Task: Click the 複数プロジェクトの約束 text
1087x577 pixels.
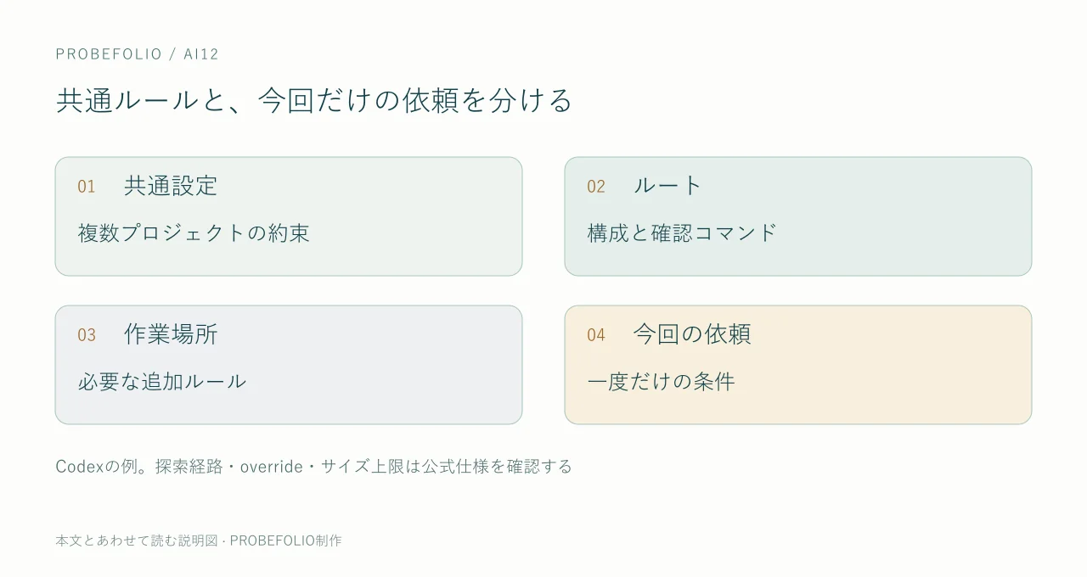Action: coord(194,233)
